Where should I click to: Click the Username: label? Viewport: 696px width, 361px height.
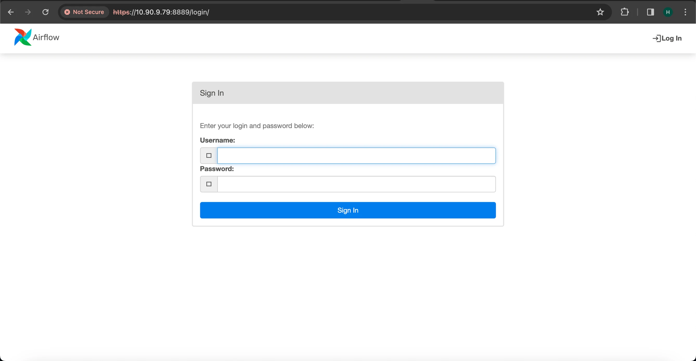[x=217, y=140]
